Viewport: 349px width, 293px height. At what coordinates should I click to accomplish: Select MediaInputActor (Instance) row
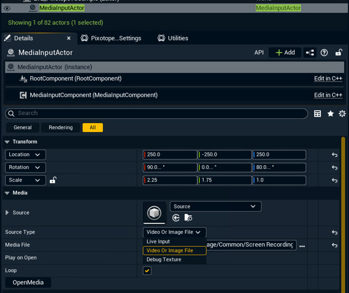(175, 67)
